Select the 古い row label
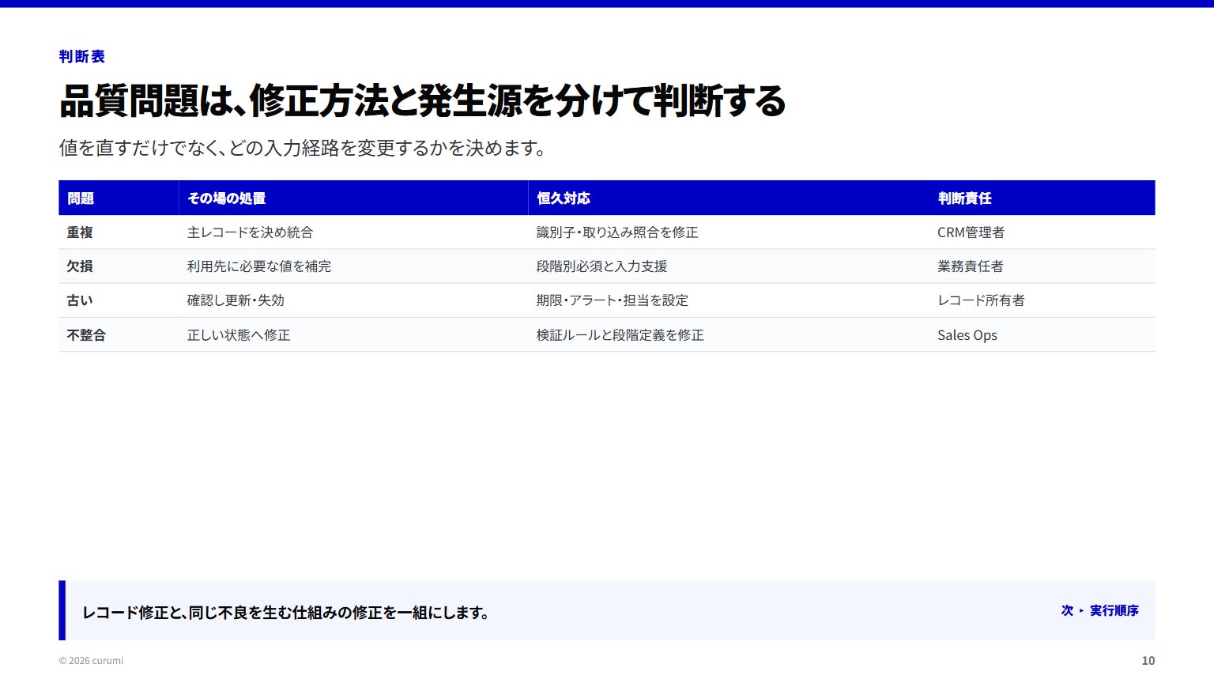Screen dimensions: 1214x683 80,300
